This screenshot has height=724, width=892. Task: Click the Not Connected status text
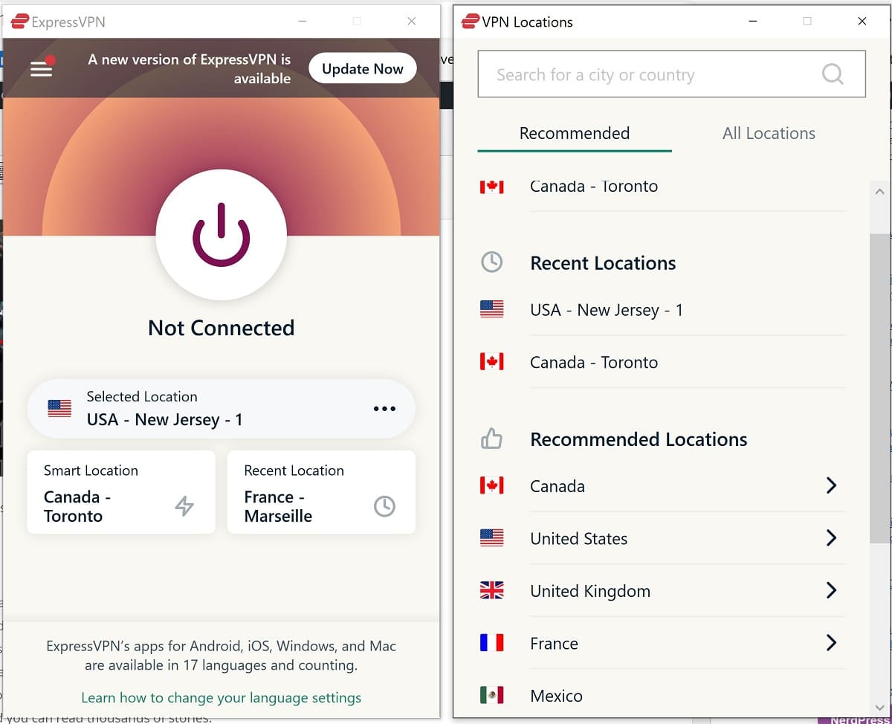222,328
